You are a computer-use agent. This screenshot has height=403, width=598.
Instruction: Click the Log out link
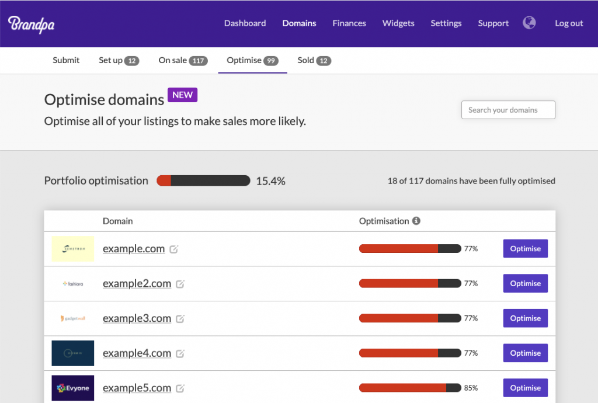click(569, 23)
